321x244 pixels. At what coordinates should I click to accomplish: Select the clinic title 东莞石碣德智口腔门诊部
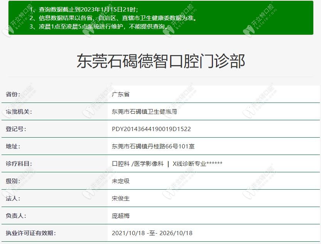coord(161,61)
